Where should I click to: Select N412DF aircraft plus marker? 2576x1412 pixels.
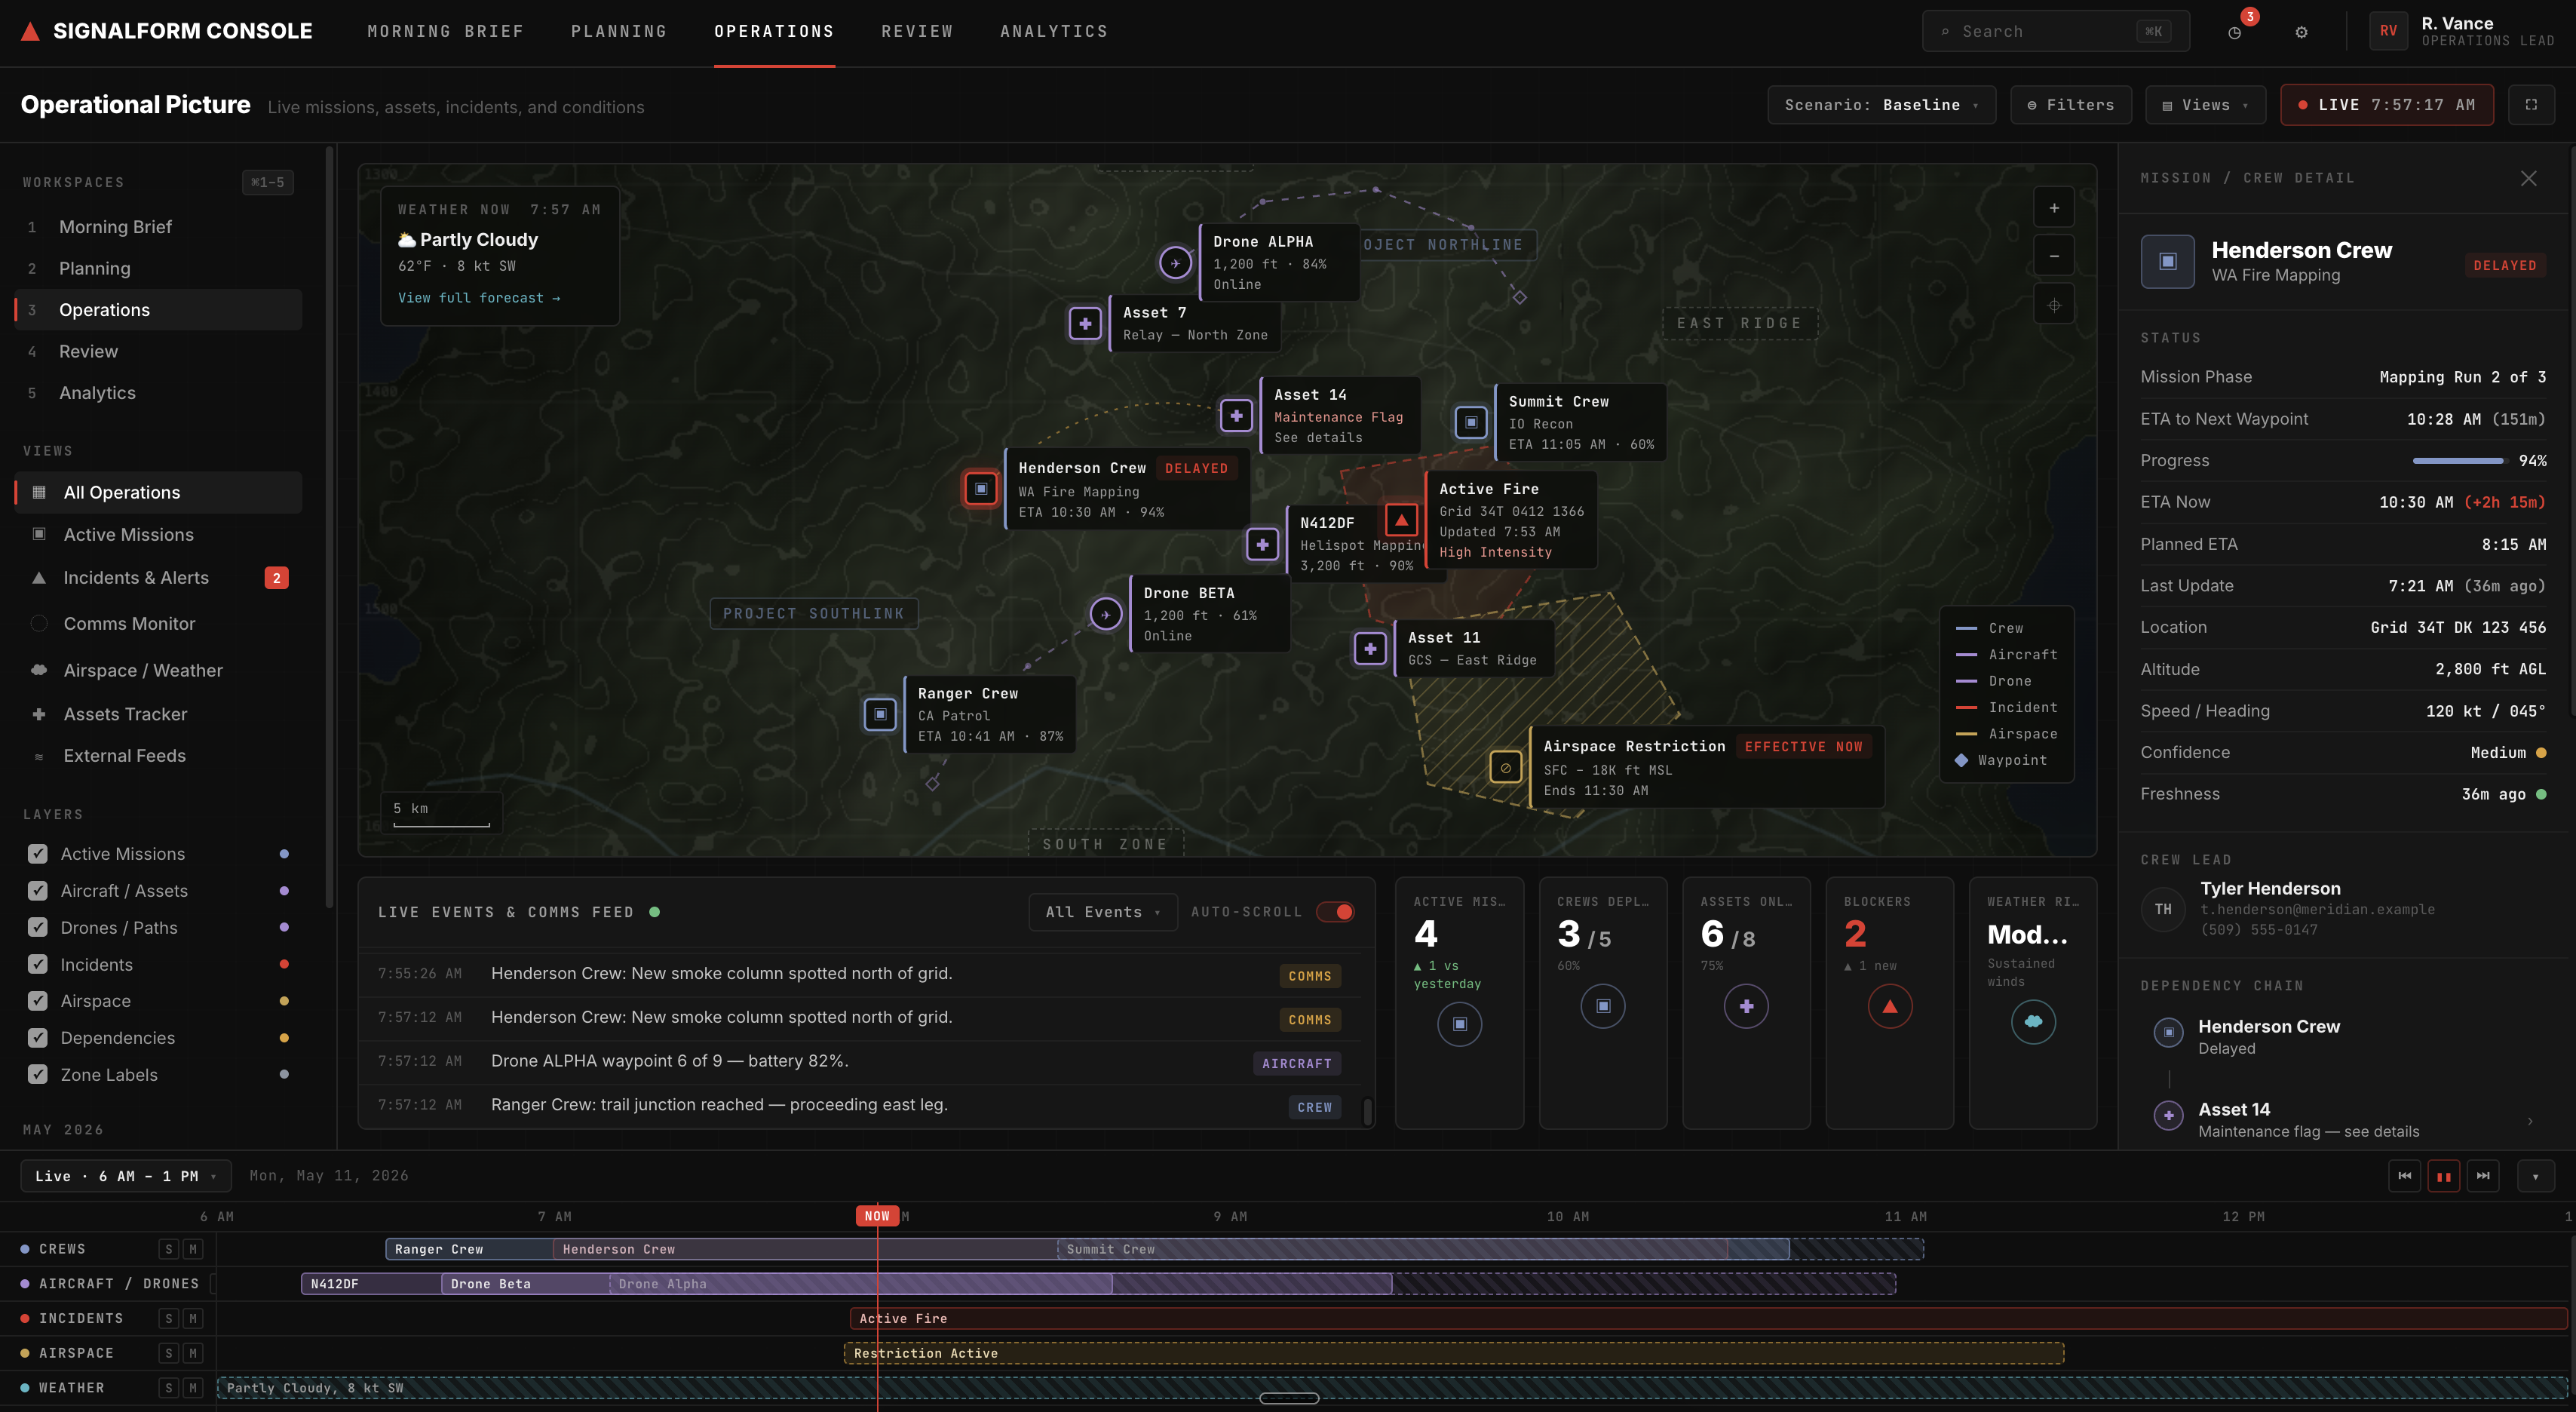pyautogui.click(x=1262, y=544)
